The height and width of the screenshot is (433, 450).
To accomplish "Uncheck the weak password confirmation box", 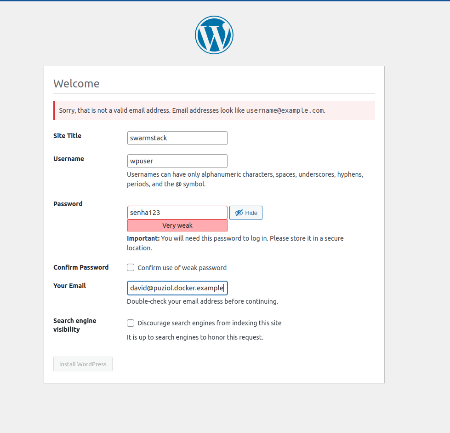I will coord(130,267).
